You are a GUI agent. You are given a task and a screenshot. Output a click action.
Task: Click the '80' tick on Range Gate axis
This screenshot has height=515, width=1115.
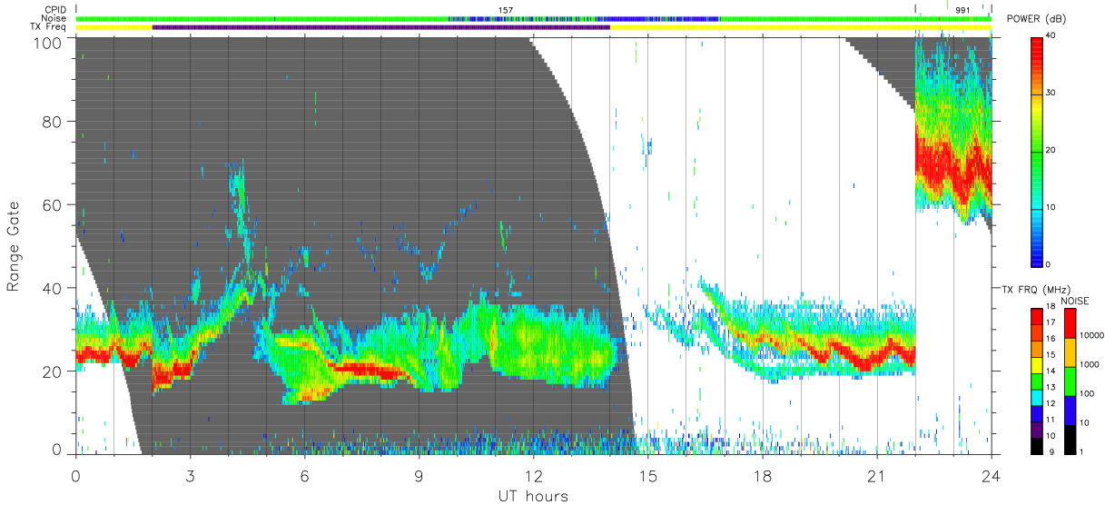point(54,121)
